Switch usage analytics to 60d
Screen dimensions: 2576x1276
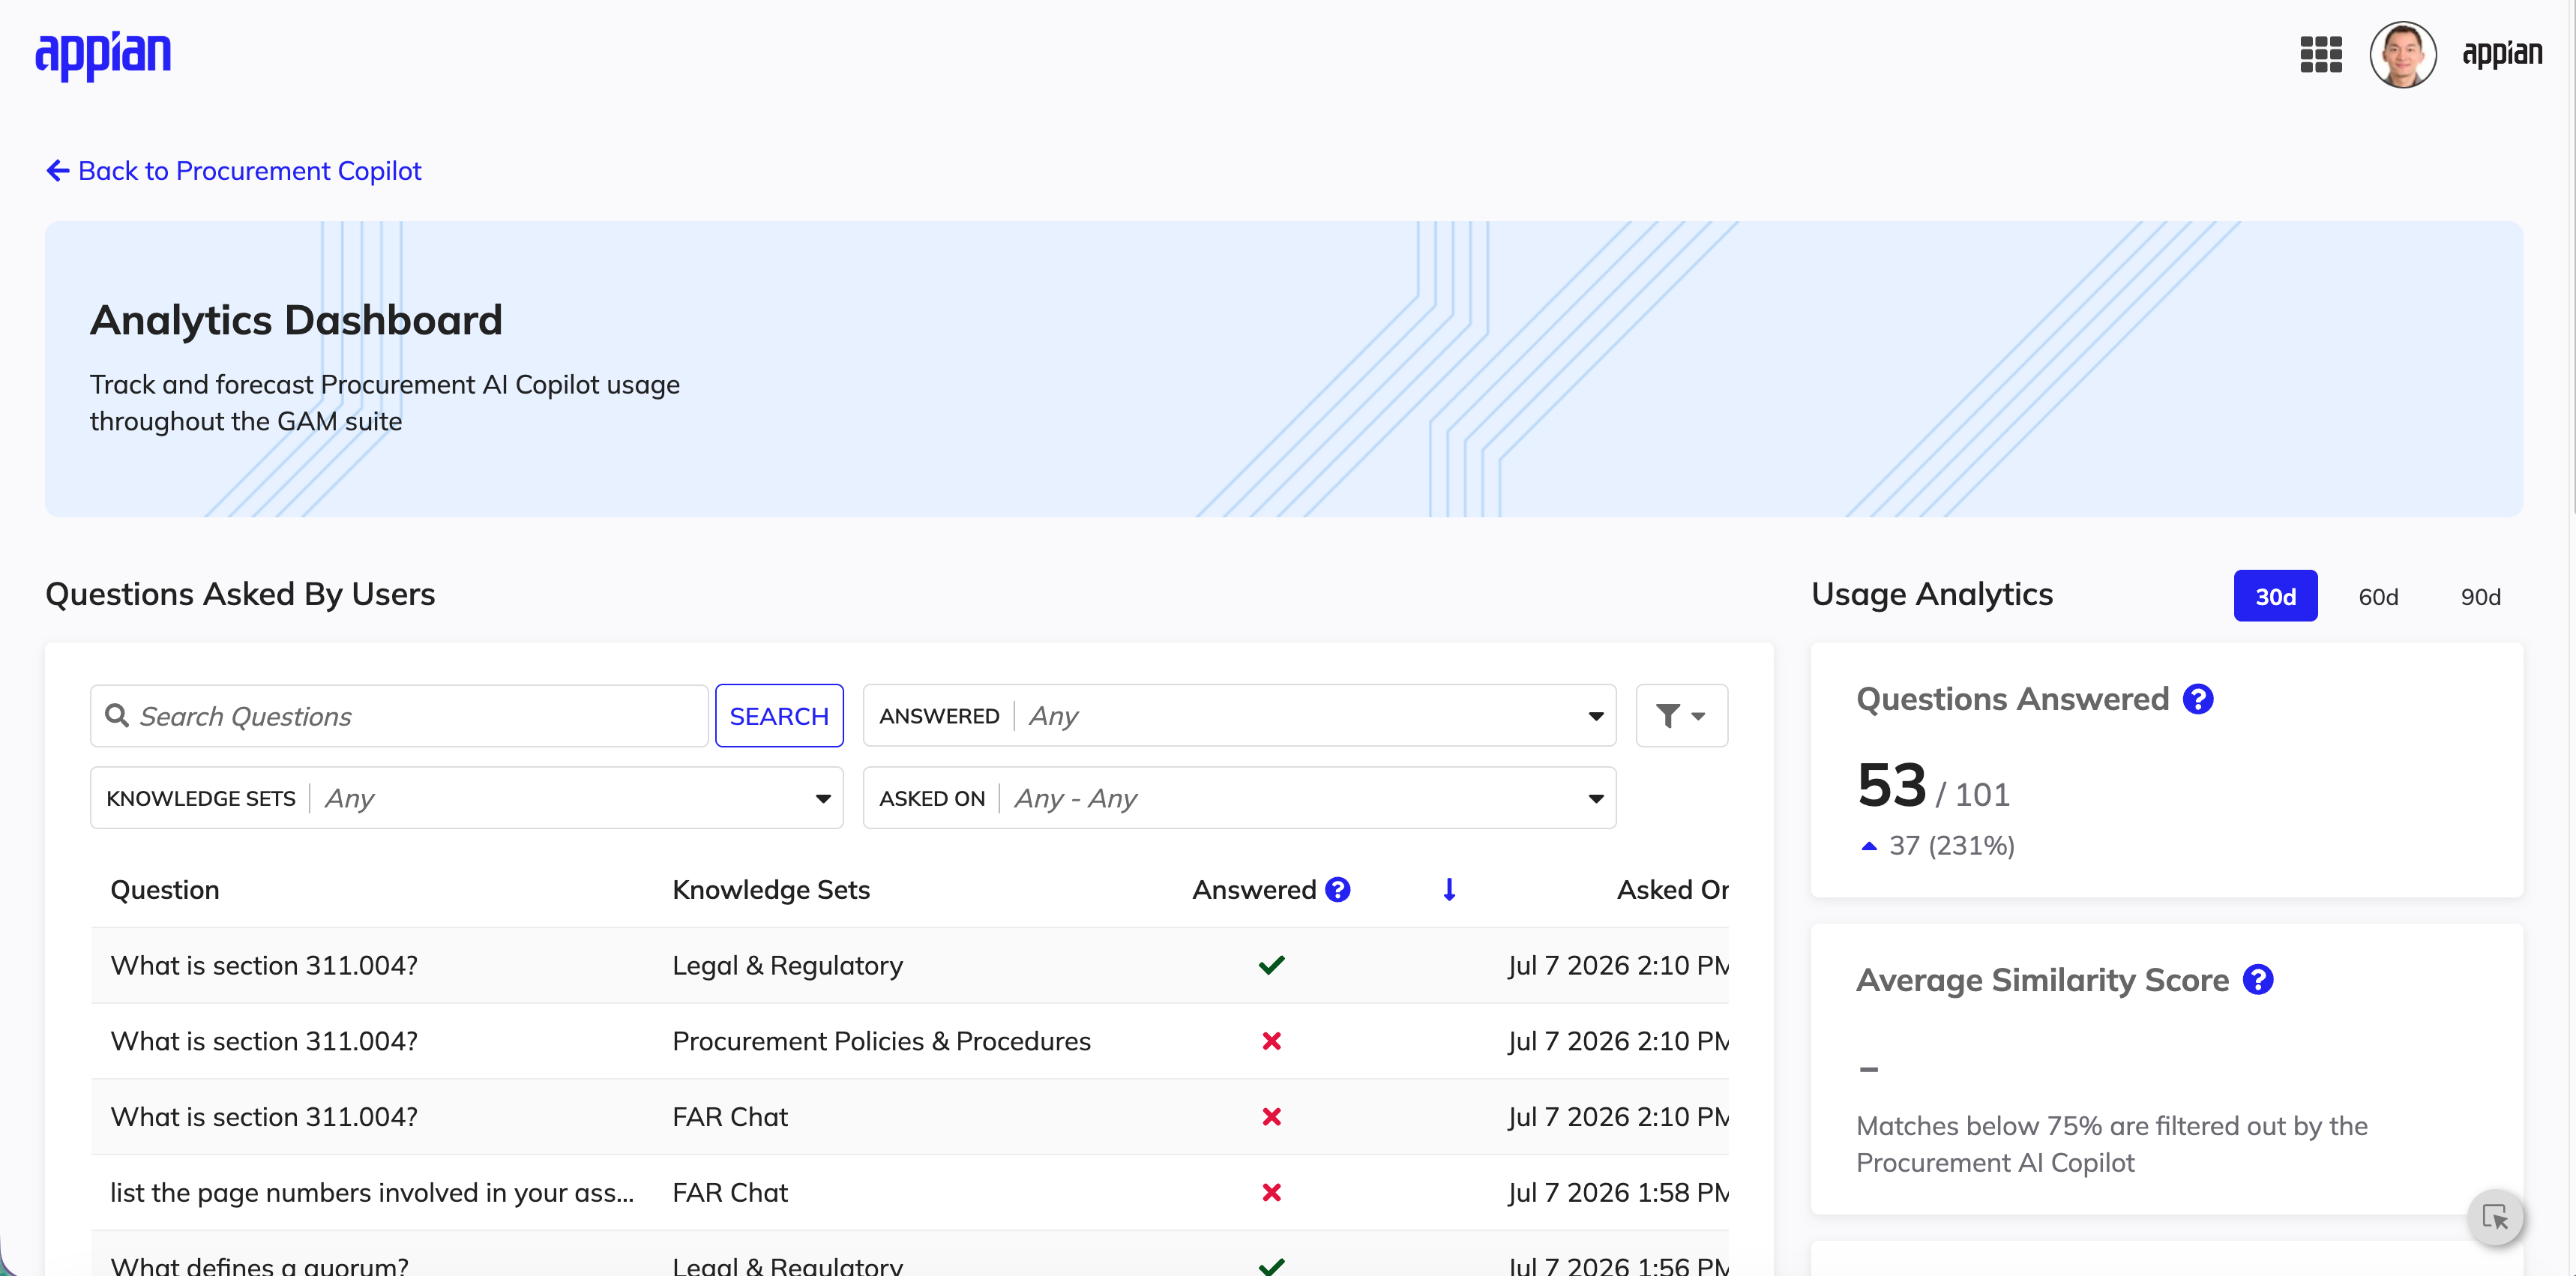(x=2378, y=596)
